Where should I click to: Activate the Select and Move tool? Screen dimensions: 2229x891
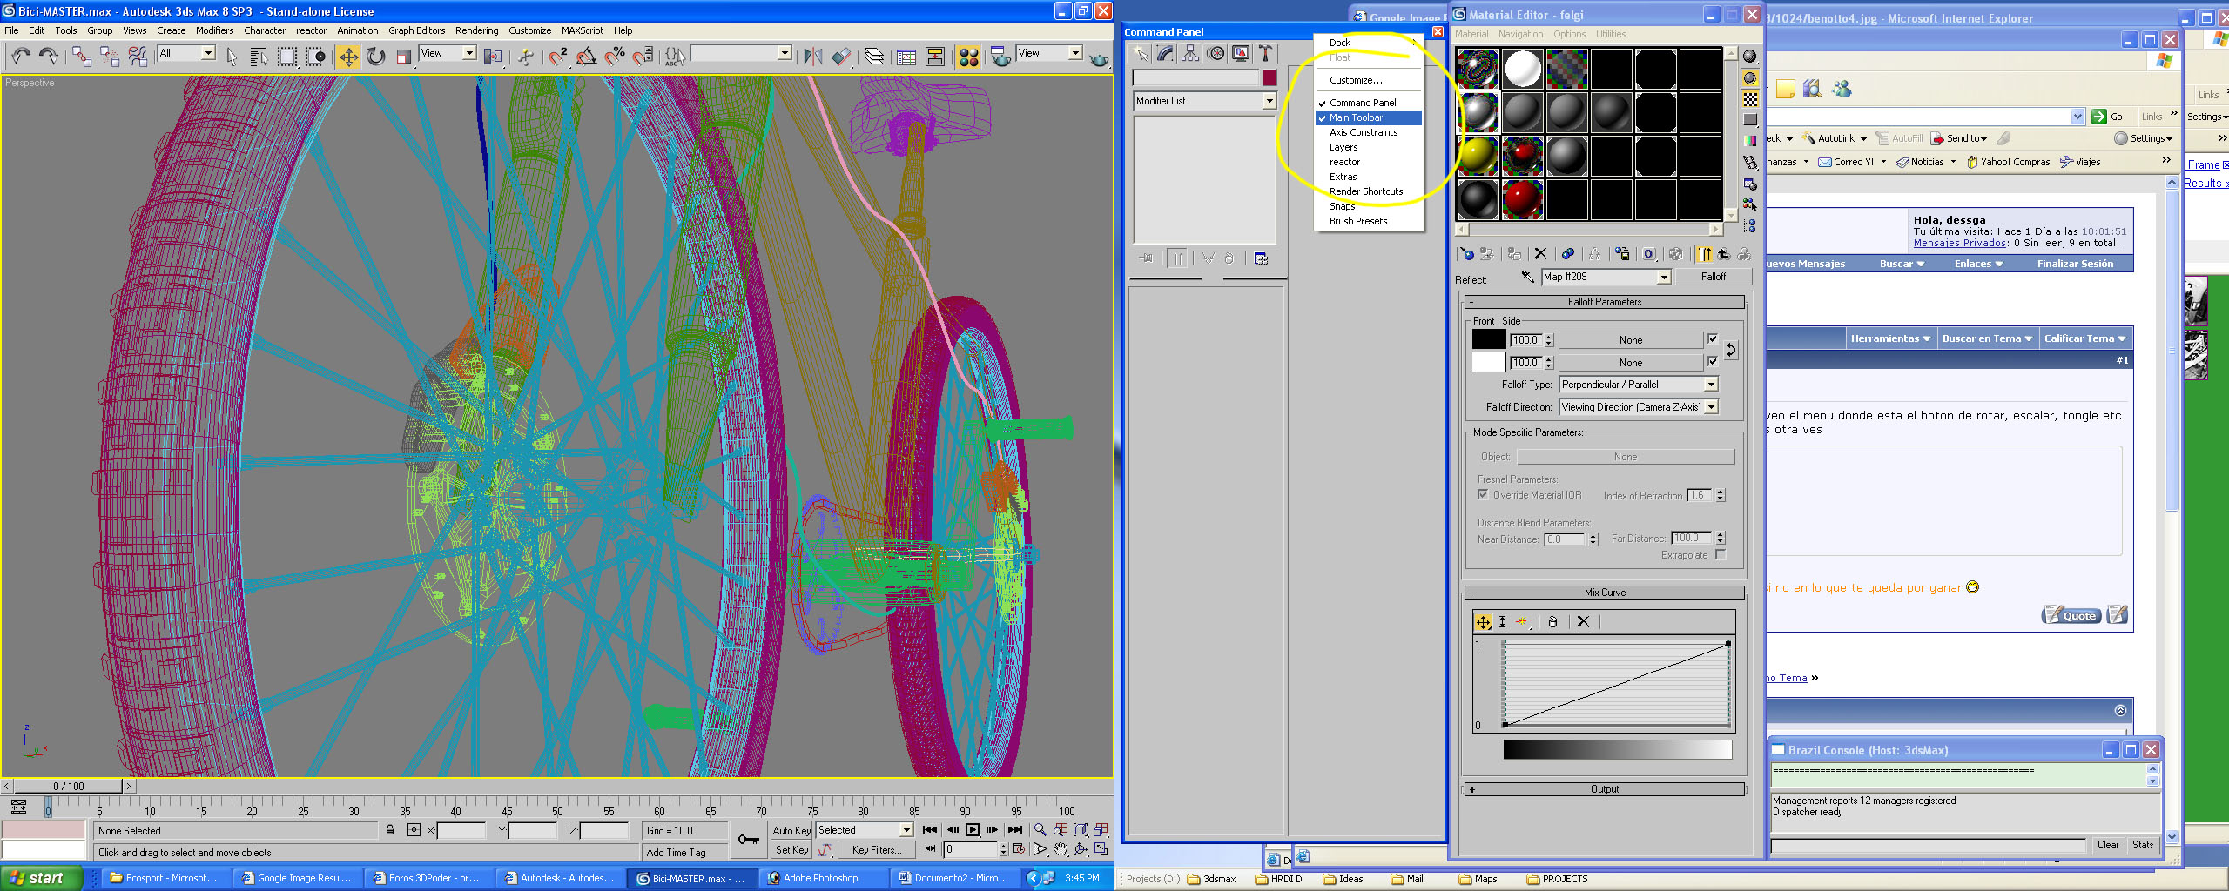click(348, 57)
